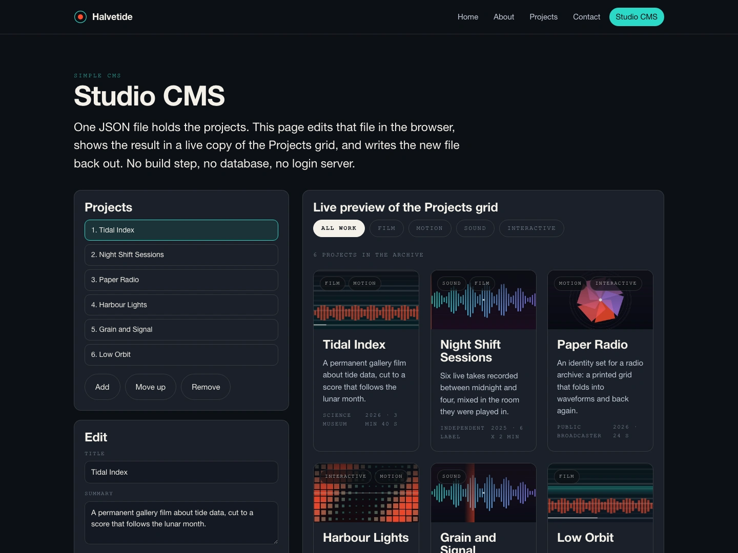Click FILM tag on Tidal Index card
Screen dimensions: 738x553
coord(333,283)
